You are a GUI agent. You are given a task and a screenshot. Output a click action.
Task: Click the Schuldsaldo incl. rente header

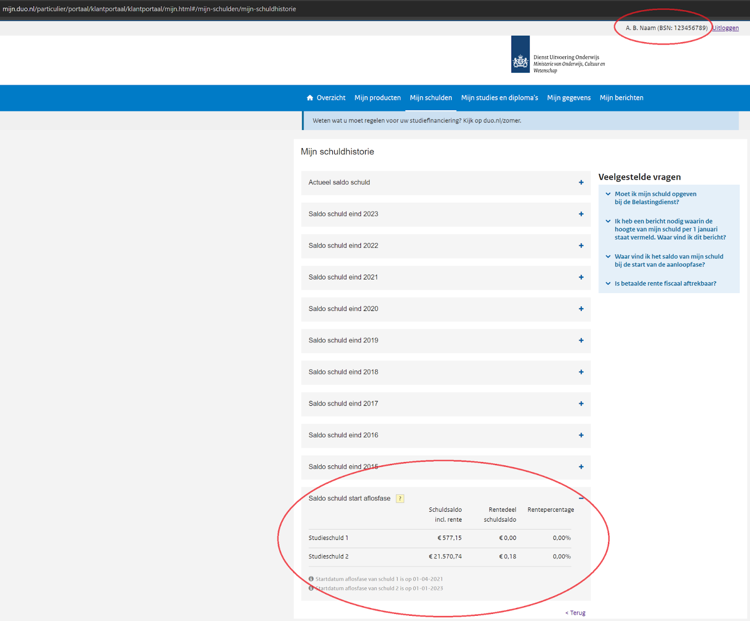click(x=445, y=515)
